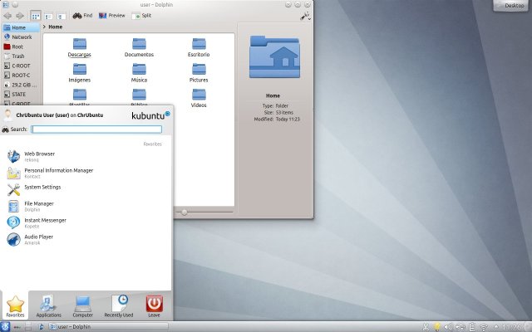
Task: Click the launcher Search input field
Action: (x=96, y=129)
